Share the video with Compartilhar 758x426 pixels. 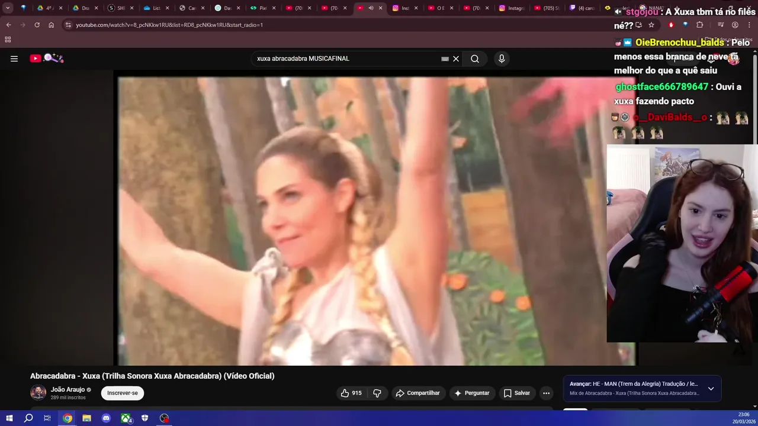tap(417, 393)
